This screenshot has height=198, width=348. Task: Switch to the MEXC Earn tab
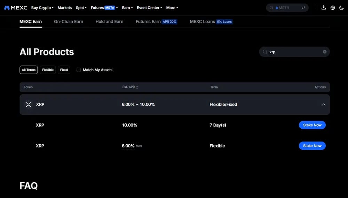point(31,22)
